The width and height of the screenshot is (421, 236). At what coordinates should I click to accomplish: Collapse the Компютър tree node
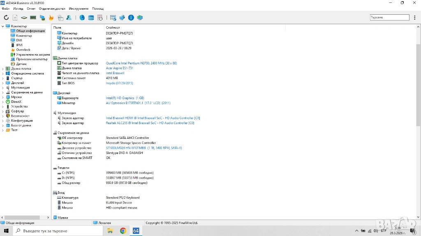point(3,26)
